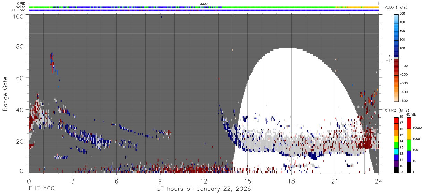The image size is (426, 196).
Task: Click the TX FRQ (MHz) legend title
Action: coord(395,110)
